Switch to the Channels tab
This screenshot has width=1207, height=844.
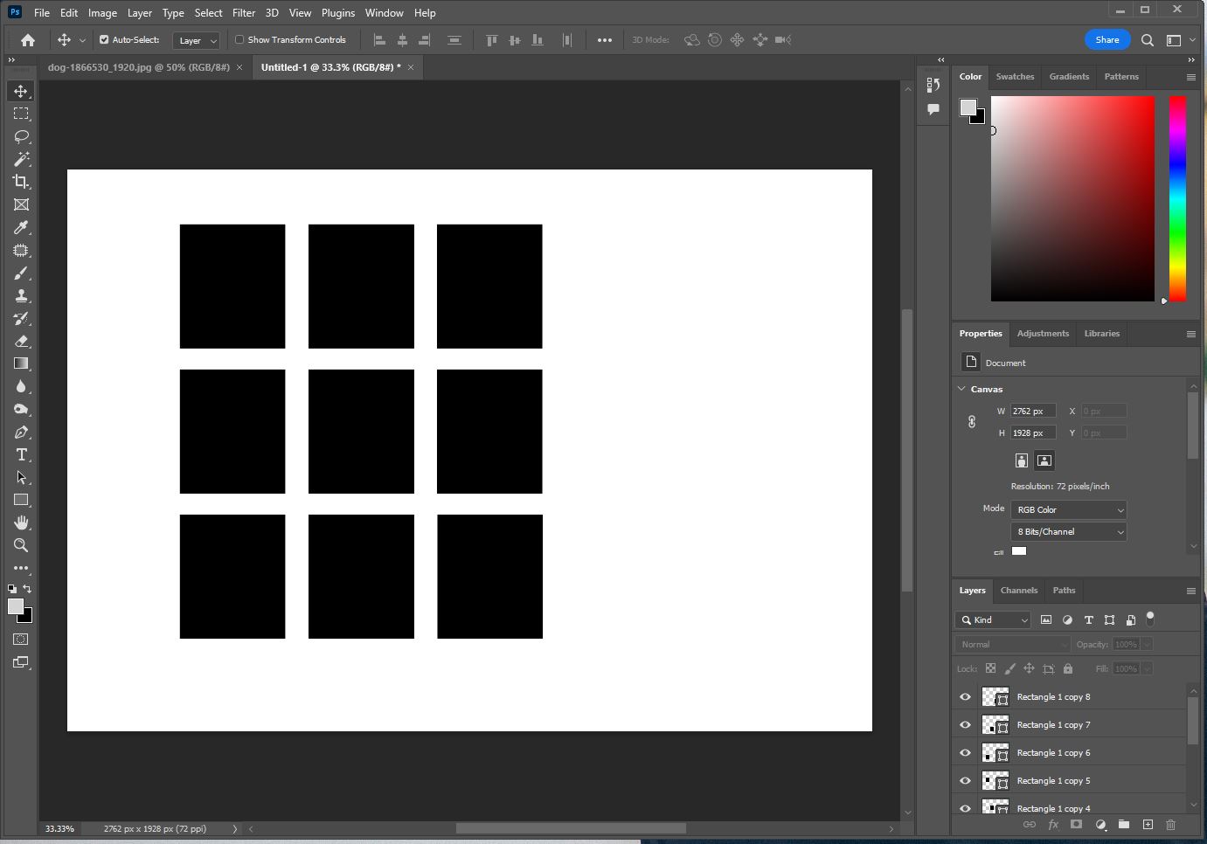(1019, 591)
